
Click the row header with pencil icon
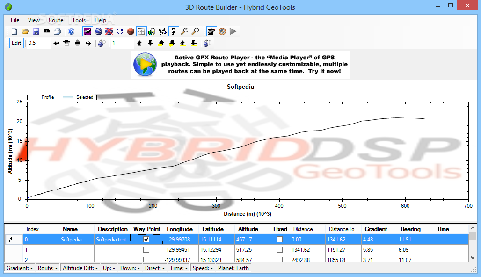point(14,239)
